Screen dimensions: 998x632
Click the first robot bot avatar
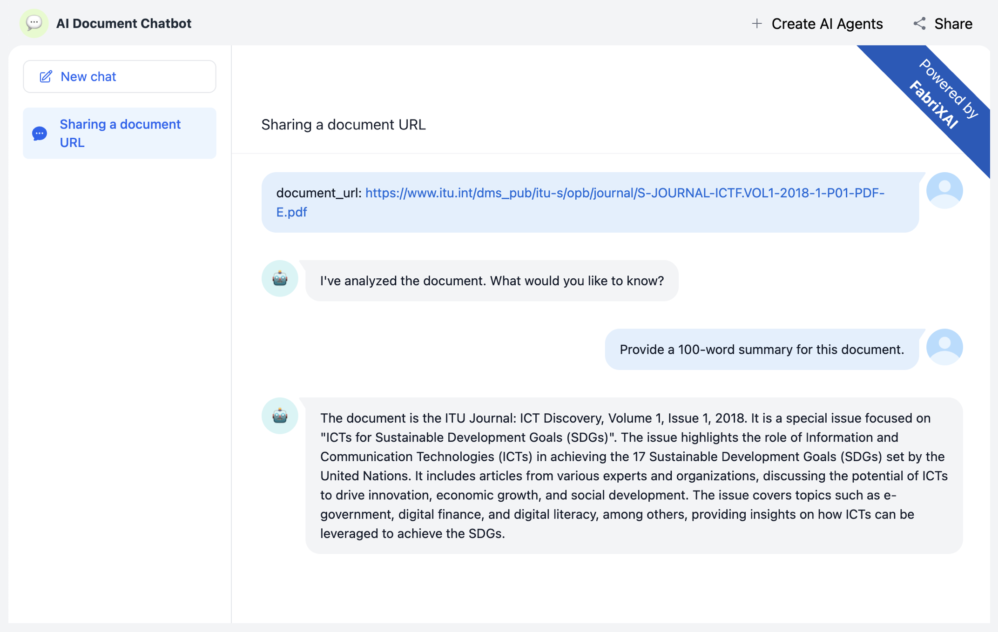(279, 278)
